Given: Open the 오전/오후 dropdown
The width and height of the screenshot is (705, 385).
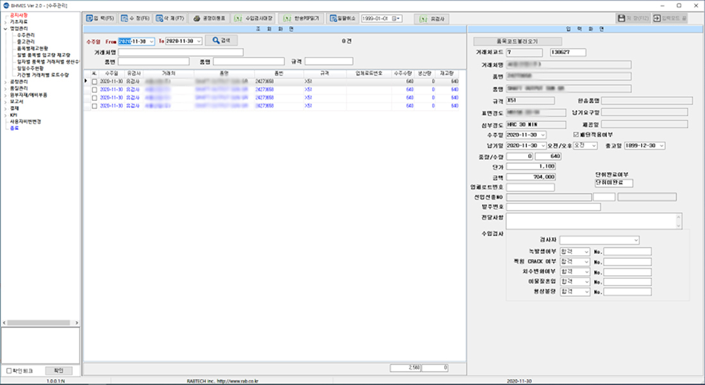Looking at the screenshot, I should (x=594, y=146).
